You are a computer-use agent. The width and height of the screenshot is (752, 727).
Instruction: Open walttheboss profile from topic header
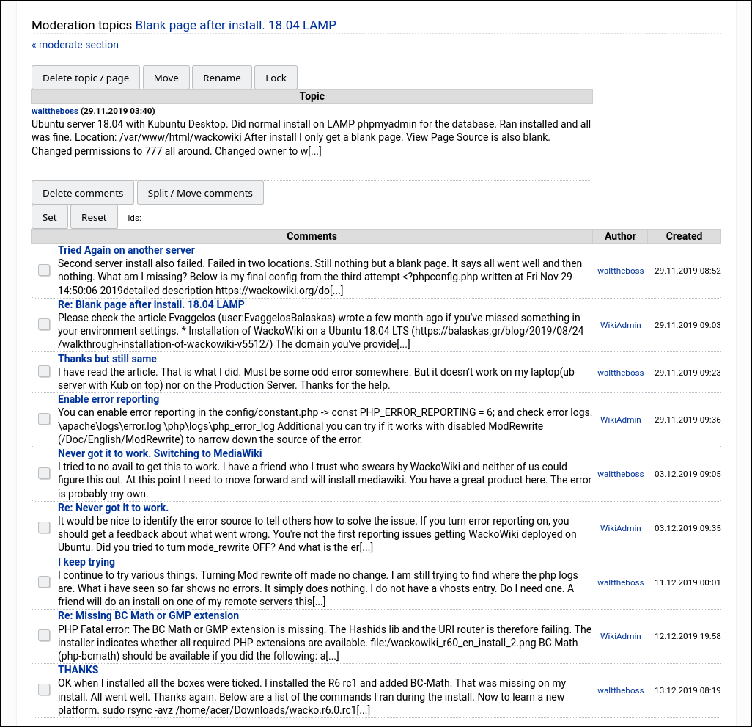pyautogui.click(x=55, y=111)
